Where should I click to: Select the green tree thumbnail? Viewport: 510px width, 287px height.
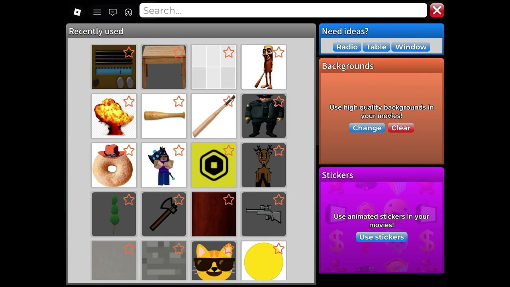(114, 214)
